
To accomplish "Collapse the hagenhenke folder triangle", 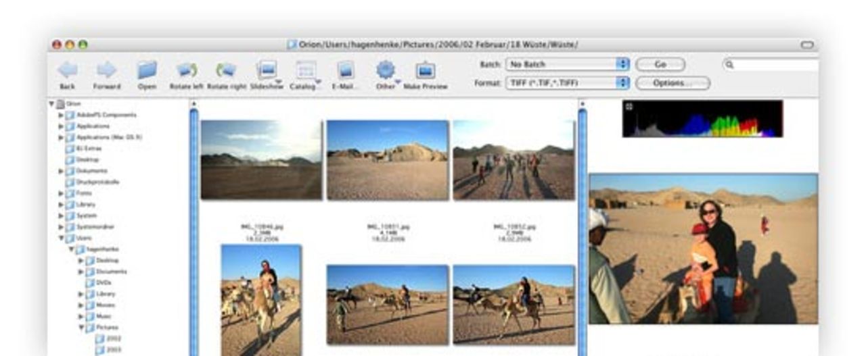I will coord(71,249).
